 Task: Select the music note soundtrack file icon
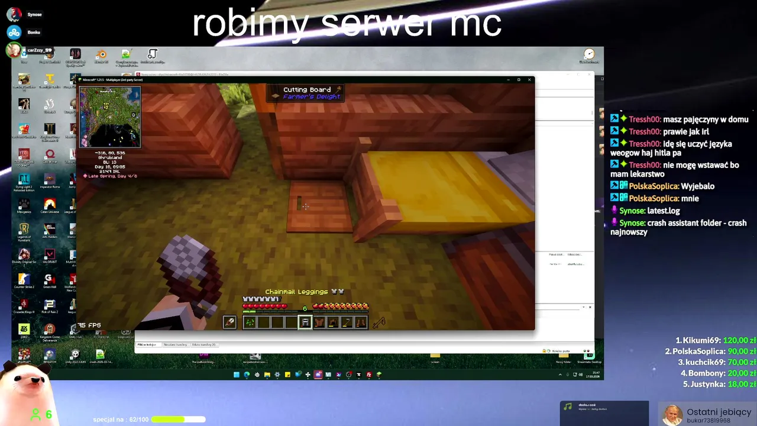(x=153, y=56)
